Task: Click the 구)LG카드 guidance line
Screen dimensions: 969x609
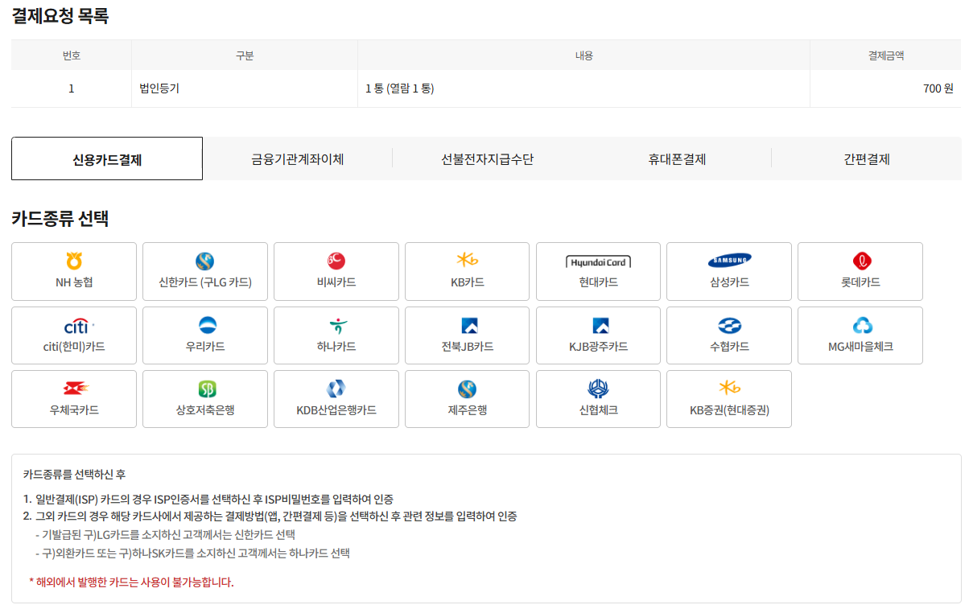Action: coord(165,534)
